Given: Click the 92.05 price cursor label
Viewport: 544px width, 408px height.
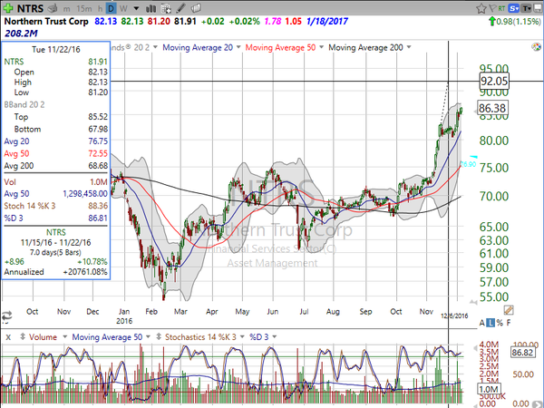Looking at the screenshot, I should point(494,81).
